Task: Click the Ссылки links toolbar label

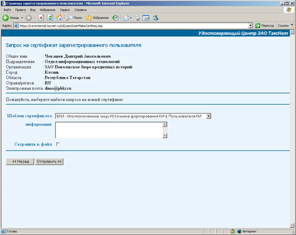Action: (x=283, y=25)
